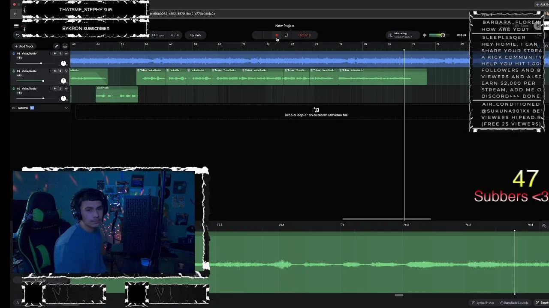
Task: Click the back arrow icon at top left
Action: pyautogui.click(x=15, y=14)
